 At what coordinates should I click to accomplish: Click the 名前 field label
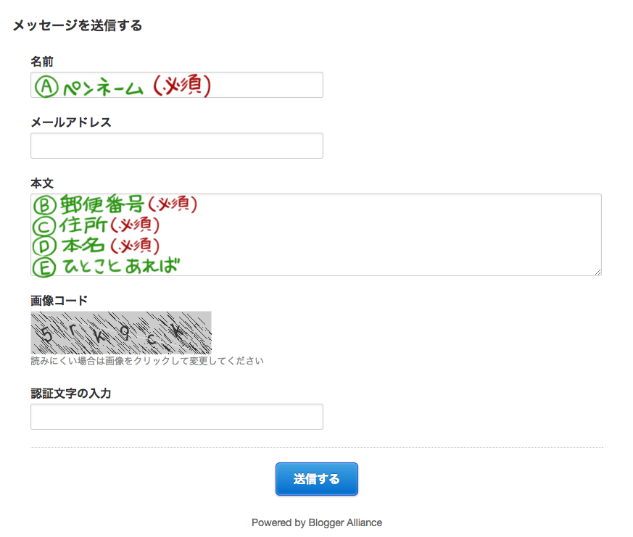(42, 62)
